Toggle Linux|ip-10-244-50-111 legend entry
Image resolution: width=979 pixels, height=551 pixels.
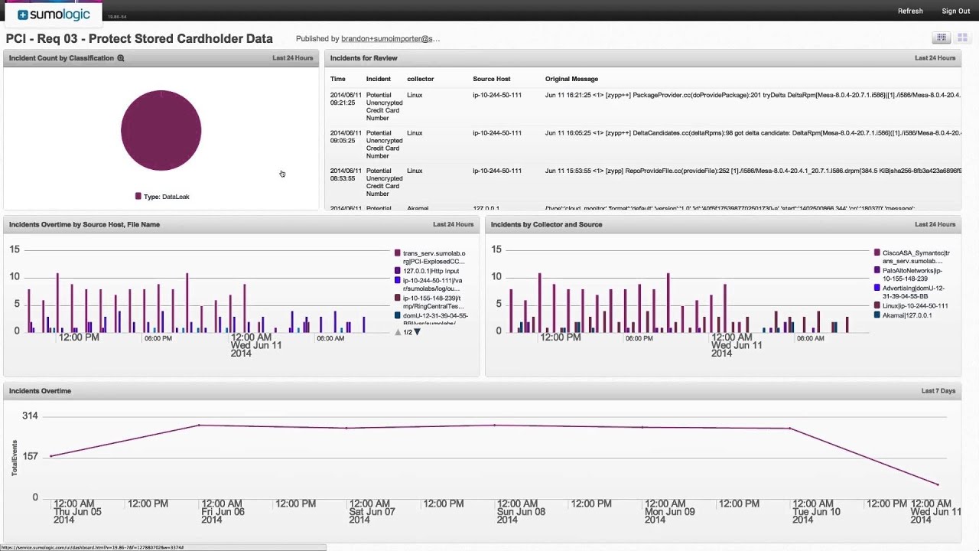pyautogui.click(x=911, y=306)
